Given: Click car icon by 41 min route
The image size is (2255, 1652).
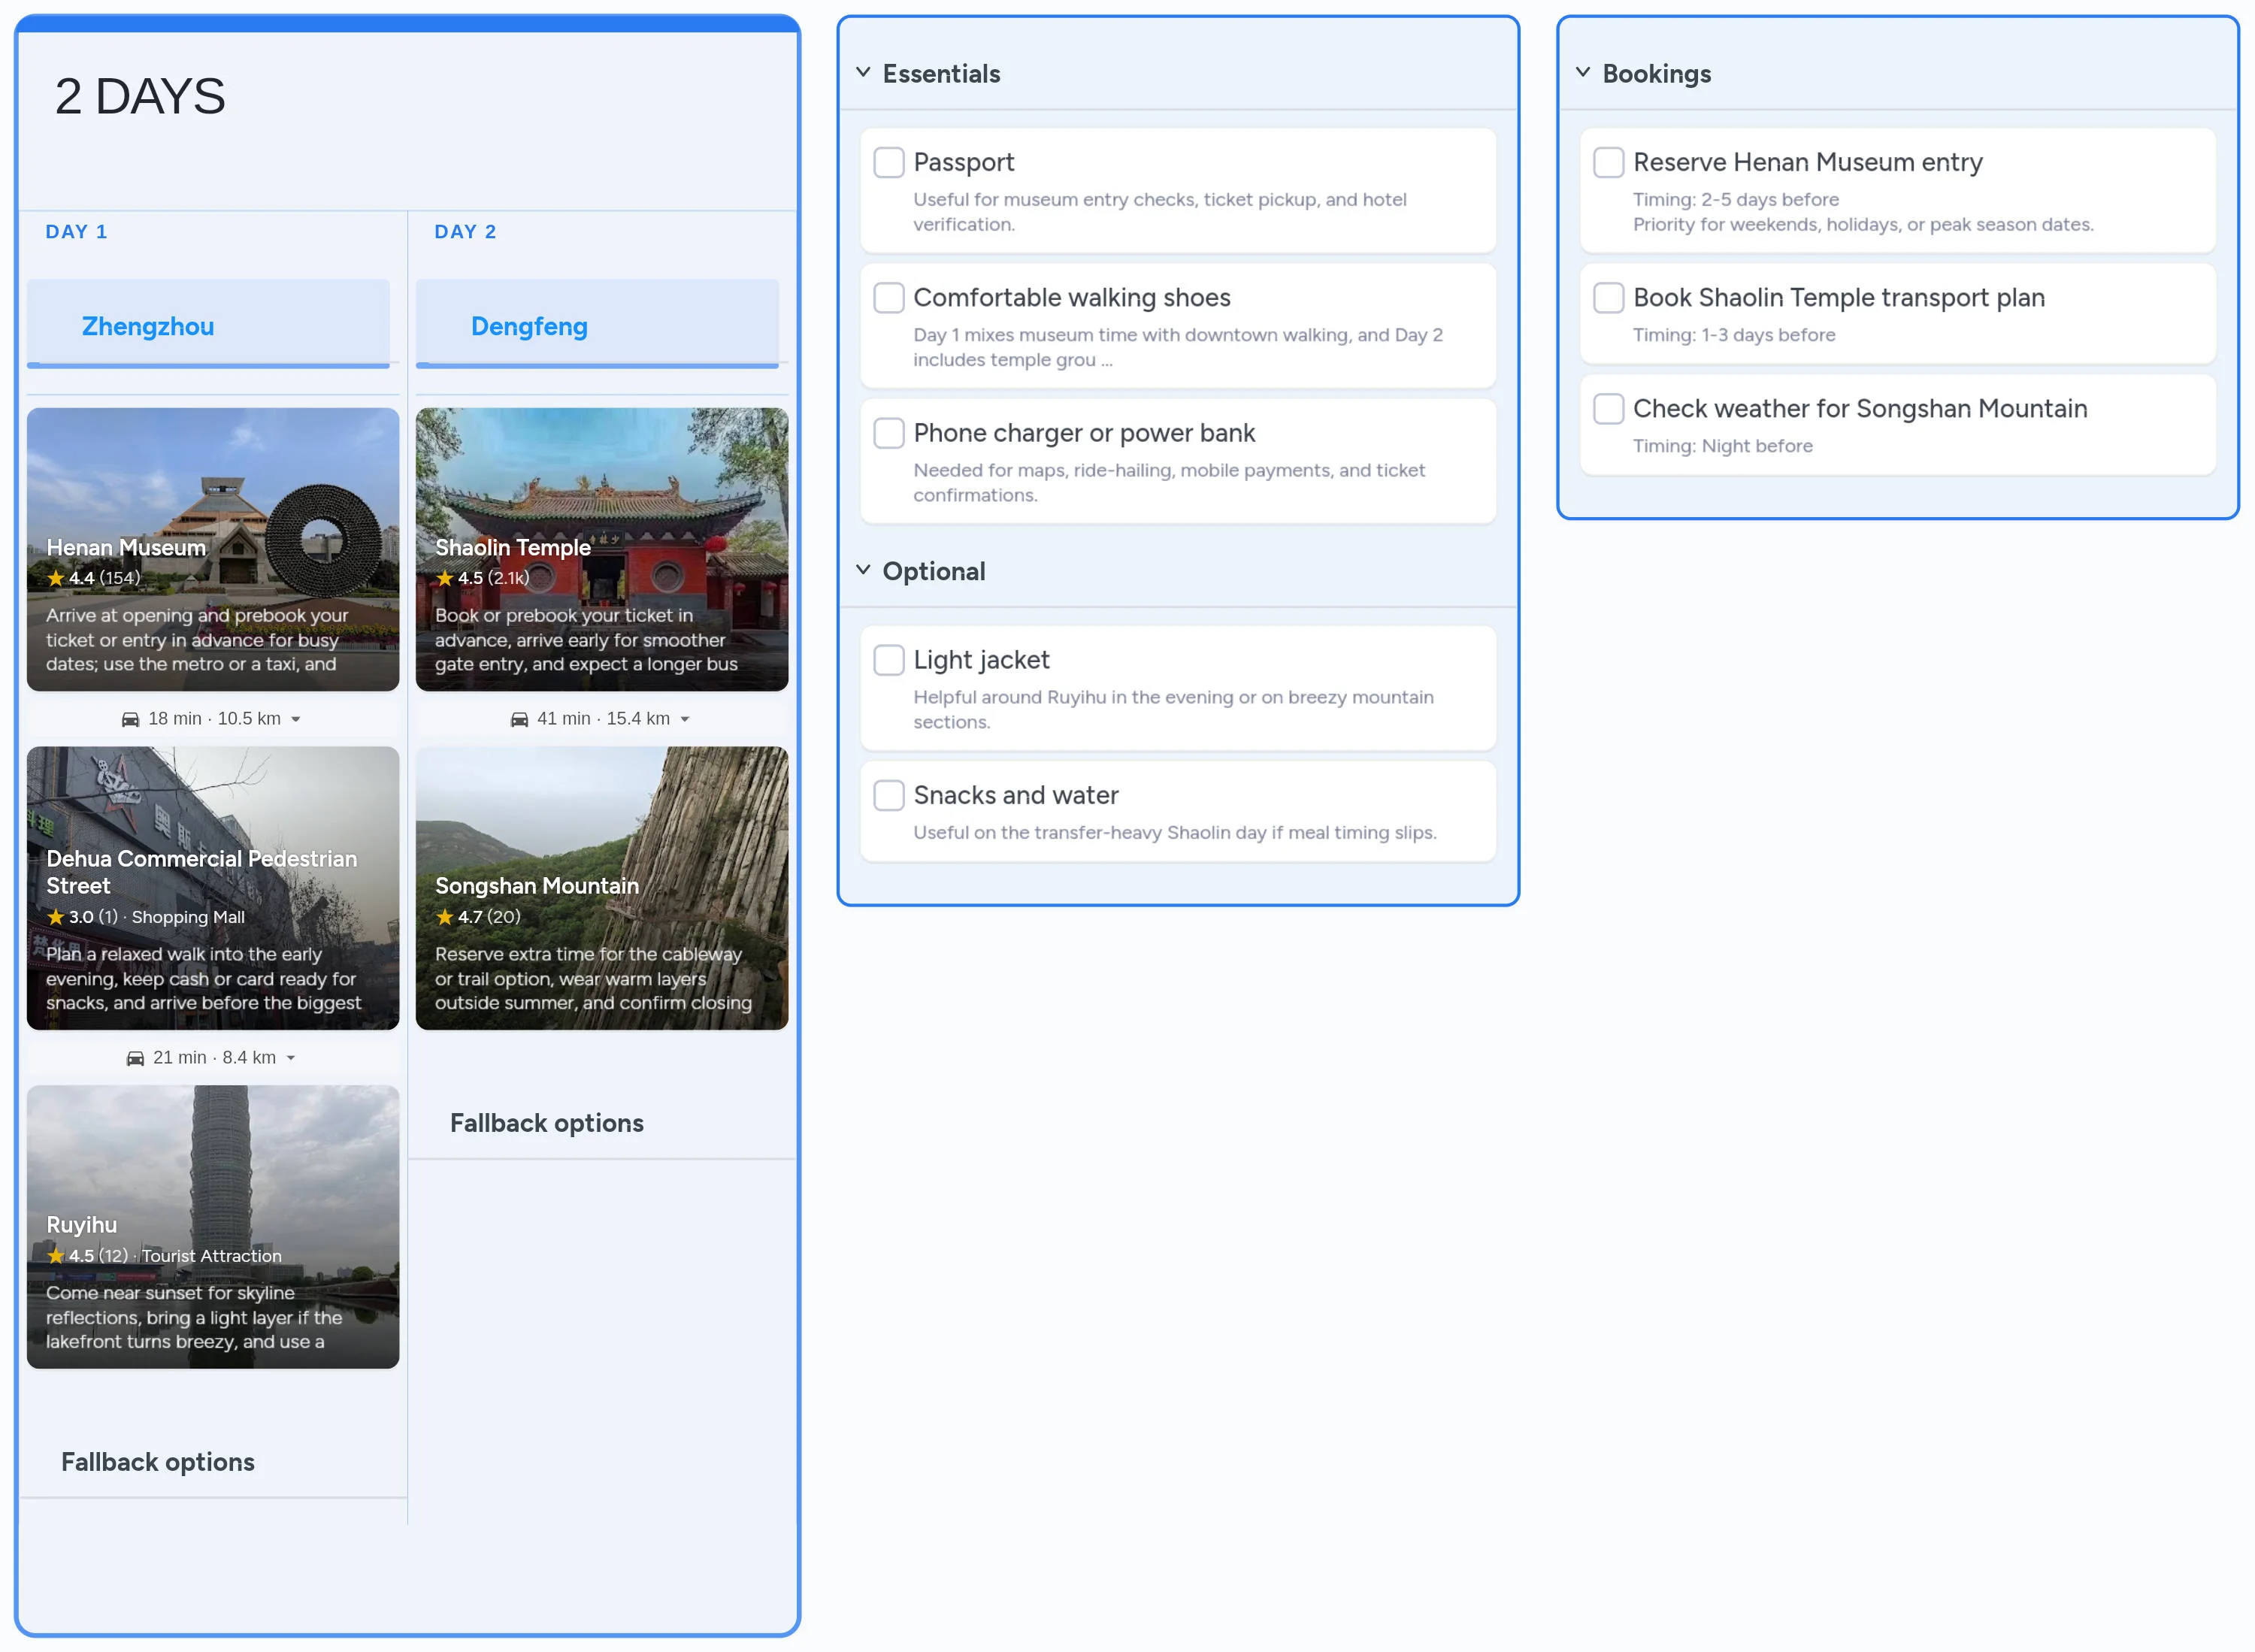Looking at the screenshot, I should pyautogui.click(x=519, y=719).
